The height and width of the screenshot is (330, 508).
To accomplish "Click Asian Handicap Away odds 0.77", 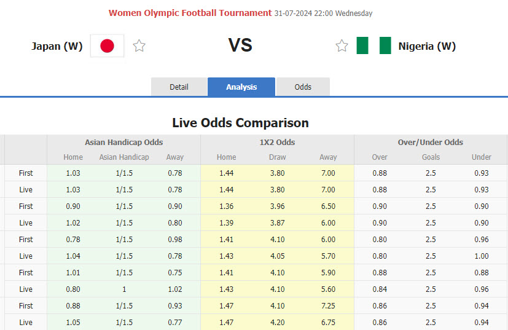I will click(x=175, y=322).
